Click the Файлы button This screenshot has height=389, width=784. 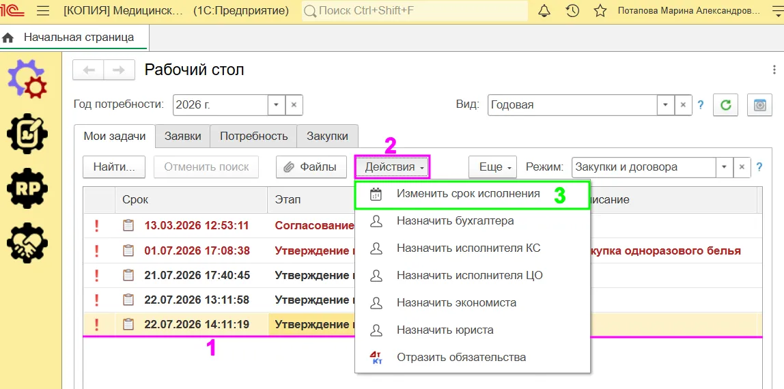pyautogui.click(x=311, y=167)
